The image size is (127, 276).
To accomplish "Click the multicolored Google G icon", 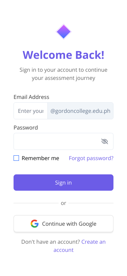I will click(35, 224).
